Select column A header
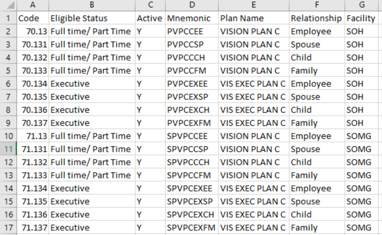This screenshot has width=382, height=235. tap(32, 5)
